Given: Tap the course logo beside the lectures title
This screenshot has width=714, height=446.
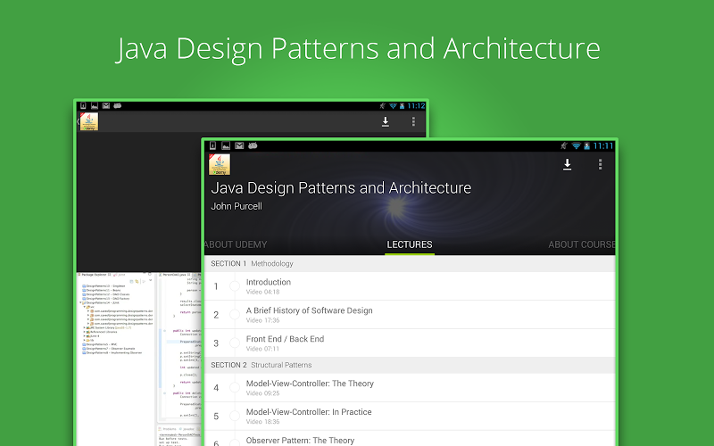Looking at the screenshot, I should click(x=219, y=164).
